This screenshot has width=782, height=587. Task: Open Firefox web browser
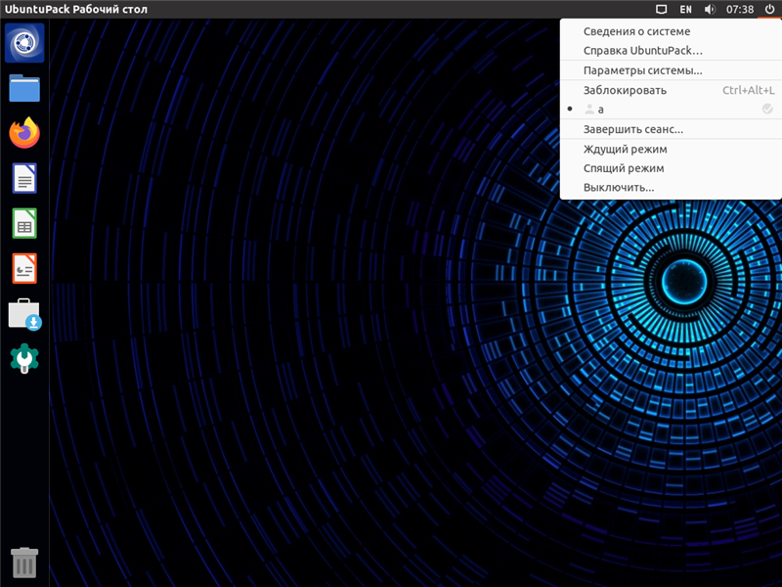pyautogui.click(x=24, y=133)
